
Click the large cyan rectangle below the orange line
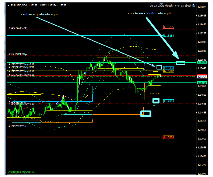tap(146, 114)
